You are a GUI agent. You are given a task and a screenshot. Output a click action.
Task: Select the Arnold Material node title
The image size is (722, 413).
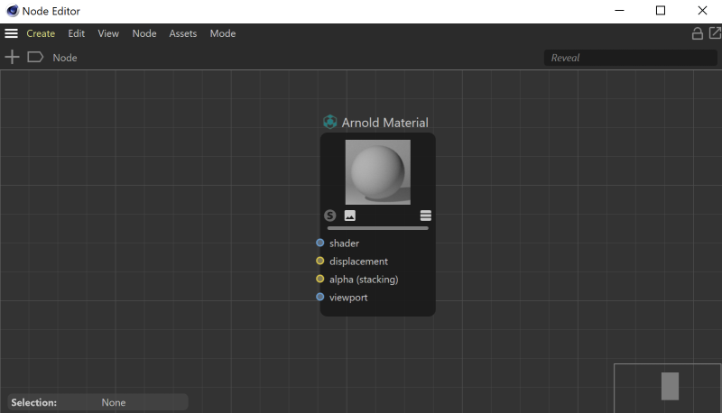click(x=385, y=123)
